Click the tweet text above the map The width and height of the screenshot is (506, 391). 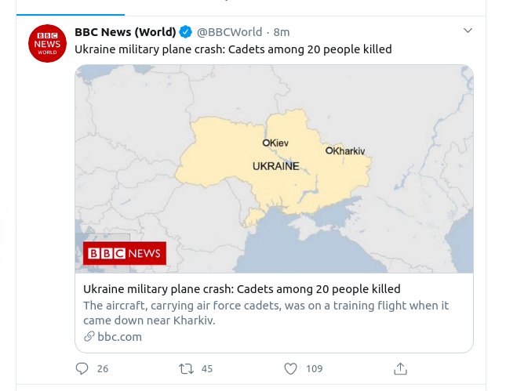coord(233,49)
